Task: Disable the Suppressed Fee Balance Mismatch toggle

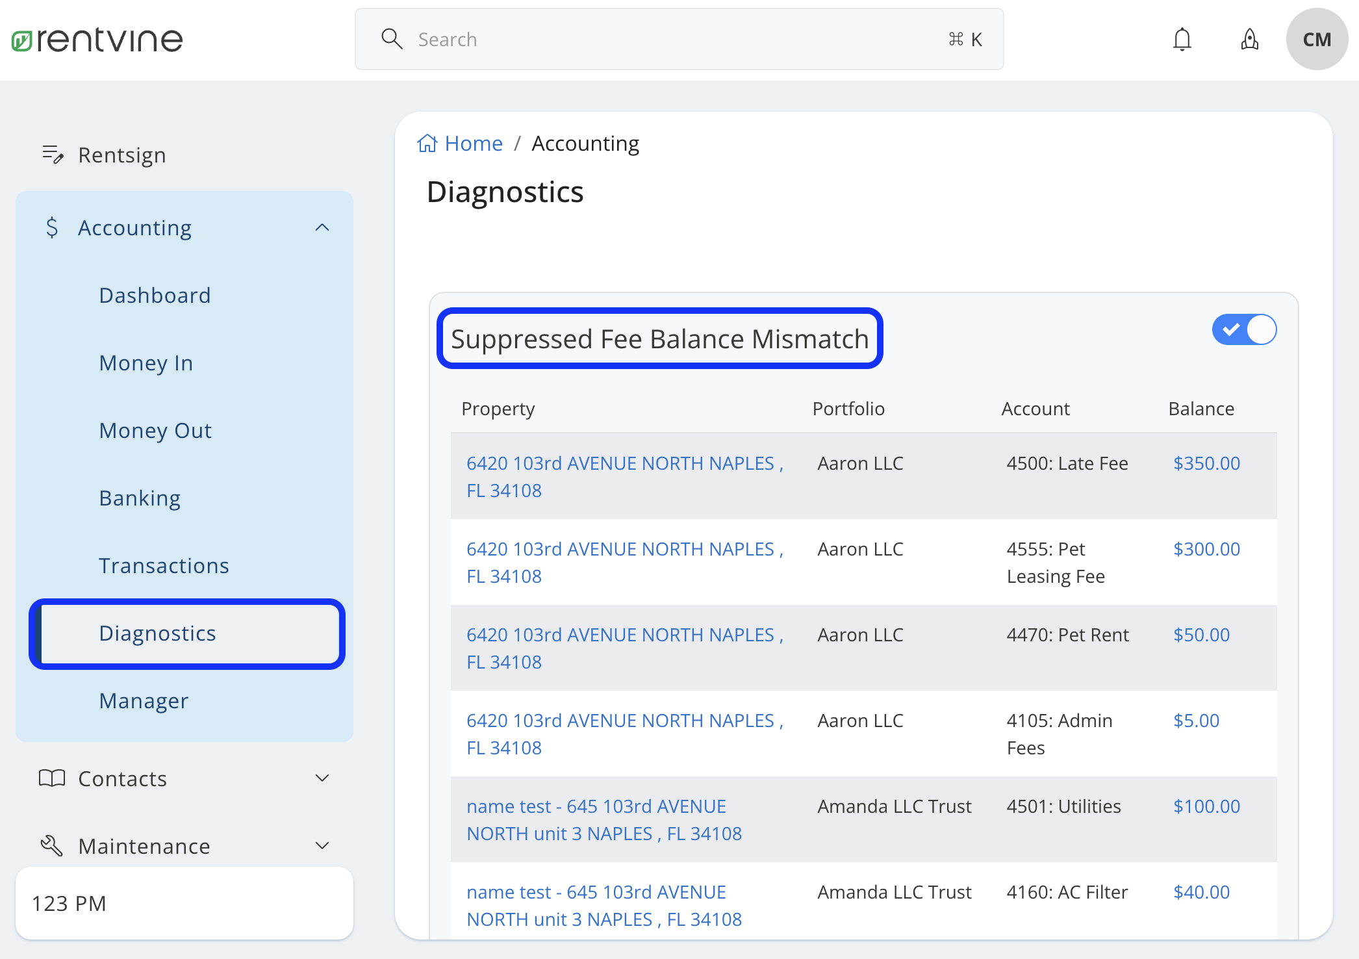Action: click(x=1243, y=330)
